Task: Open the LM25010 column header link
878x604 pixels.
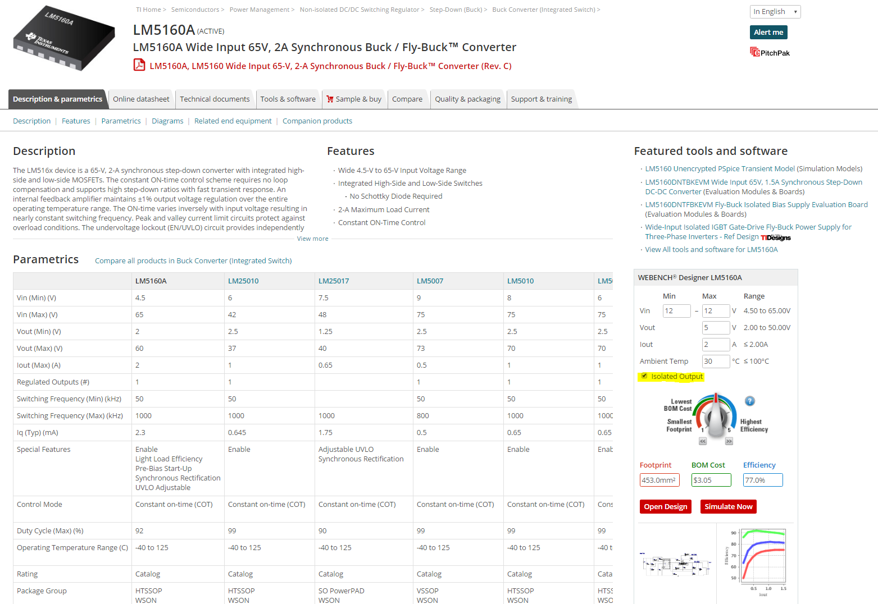Action: [243, 281]
